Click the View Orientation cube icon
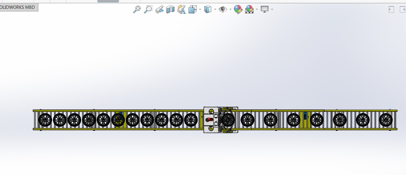Viewport: 406px width, 175px height. pyautogui.click(x=192, y=9)
